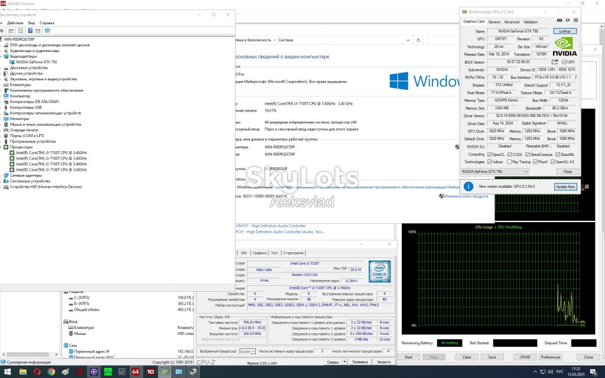Open the Справка menu in Device Manager

coord(47,23)
